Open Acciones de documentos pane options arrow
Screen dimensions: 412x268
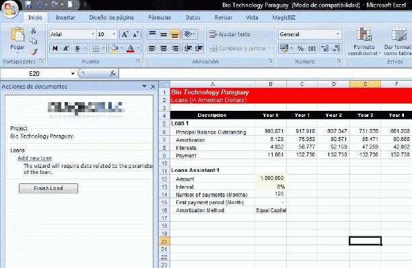click(144, 86)
